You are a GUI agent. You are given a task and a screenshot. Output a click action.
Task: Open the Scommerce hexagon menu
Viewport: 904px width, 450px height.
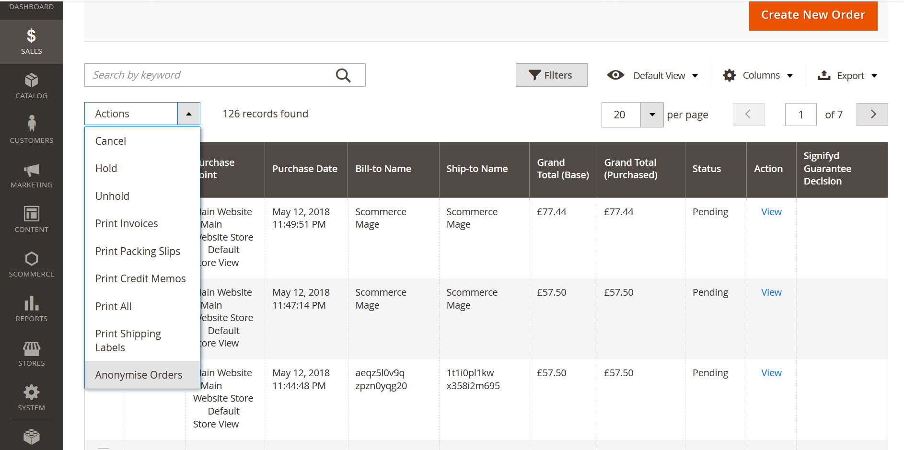point(31,264)
